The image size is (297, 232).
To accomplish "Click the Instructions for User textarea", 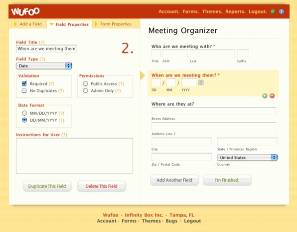I will [74, 155].
